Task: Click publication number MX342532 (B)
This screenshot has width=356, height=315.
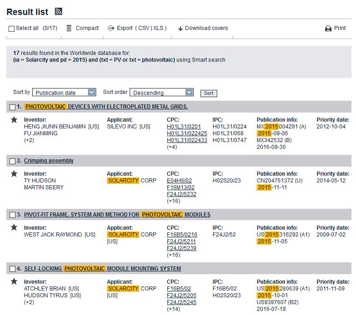Action: [x=274, y=140]
